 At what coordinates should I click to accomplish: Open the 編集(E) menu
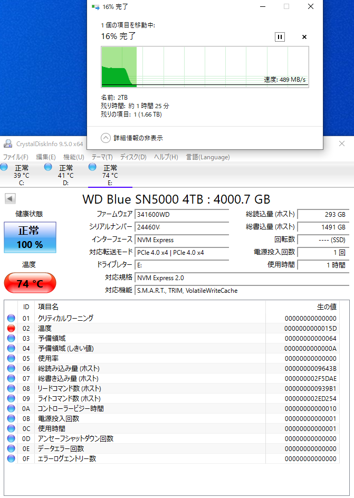[46, 157]
